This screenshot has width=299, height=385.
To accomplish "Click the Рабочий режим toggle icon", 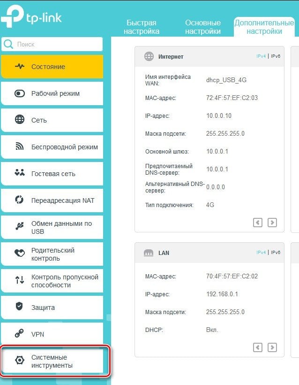I will pos(20,93).
